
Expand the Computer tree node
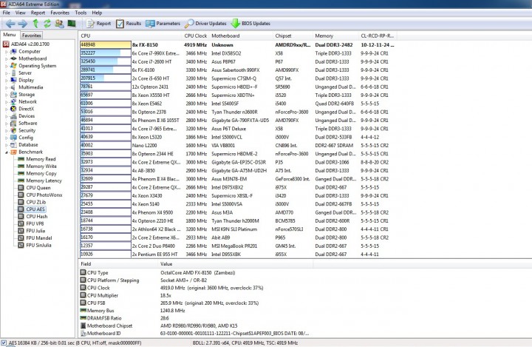[x=6, y=52]
